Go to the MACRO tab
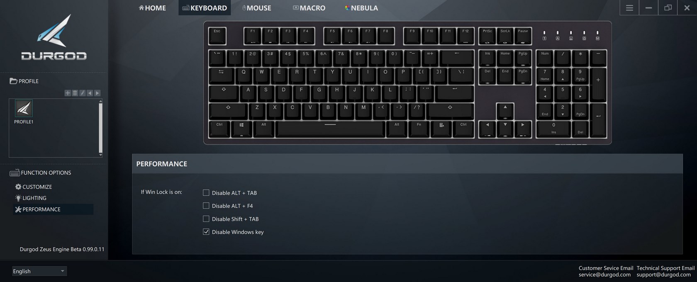This screenshot has height=282, width=697. pyautogui.click(x=309, y=8)
